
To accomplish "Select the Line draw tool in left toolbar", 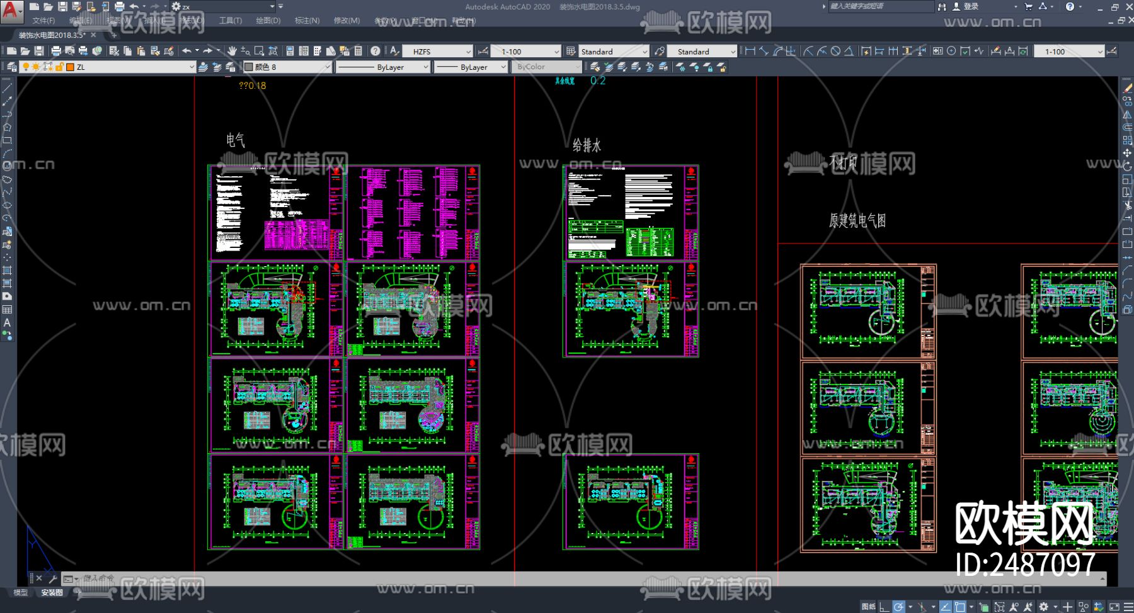I will 7,87.
